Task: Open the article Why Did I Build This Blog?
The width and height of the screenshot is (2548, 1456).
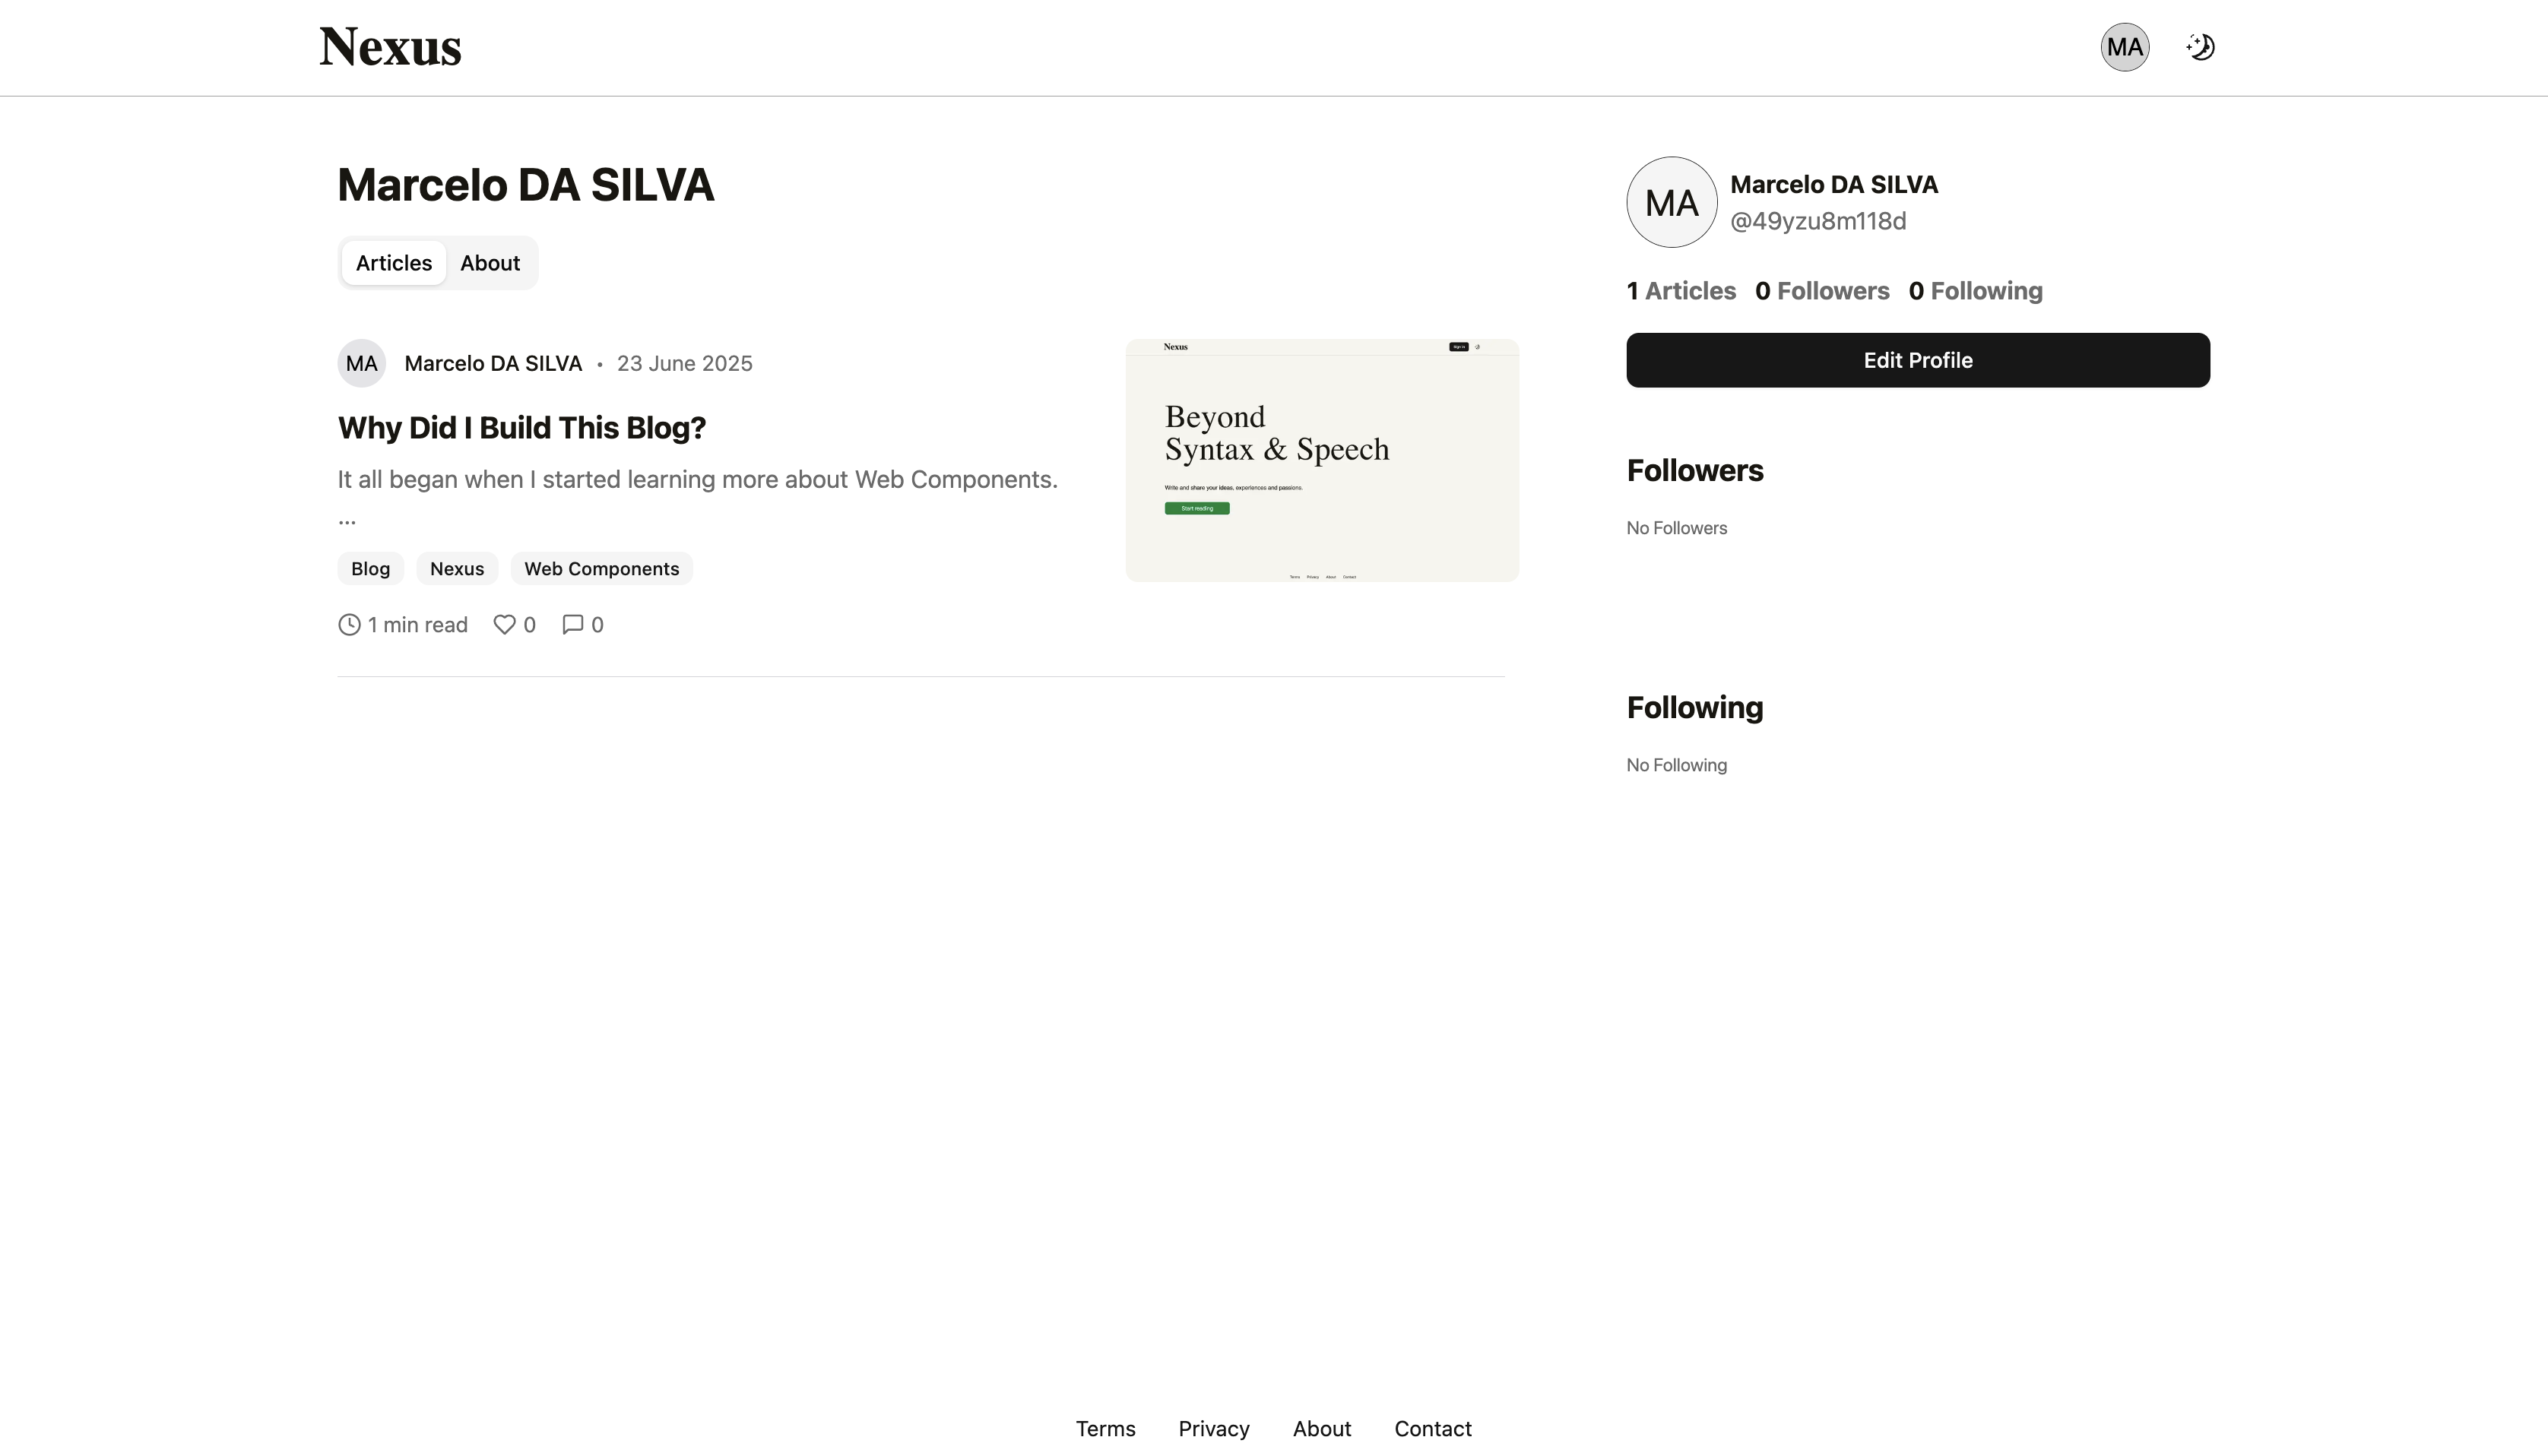Action: pos(522,428)
